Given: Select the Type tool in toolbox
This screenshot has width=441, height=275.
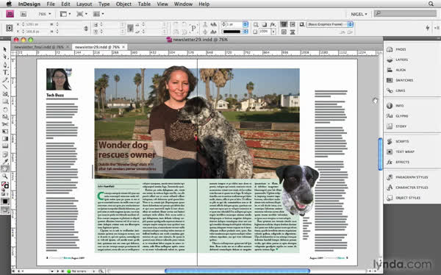Looking at the screenshot, I should pyautogui.click(x=5, y=72).
